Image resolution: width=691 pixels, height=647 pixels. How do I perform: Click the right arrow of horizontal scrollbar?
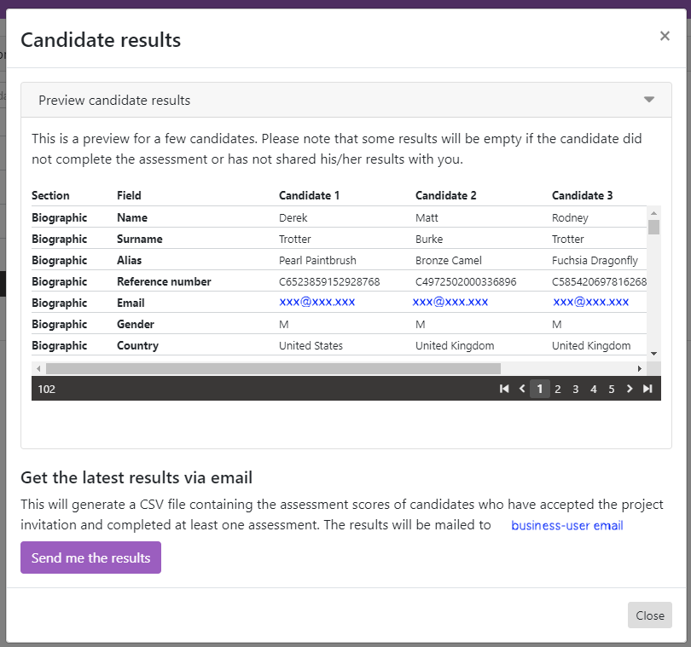coord(641,368)
